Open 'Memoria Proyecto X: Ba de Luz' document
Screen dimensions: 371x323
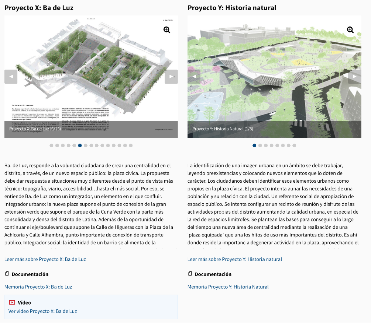click(x=38, y=287)
